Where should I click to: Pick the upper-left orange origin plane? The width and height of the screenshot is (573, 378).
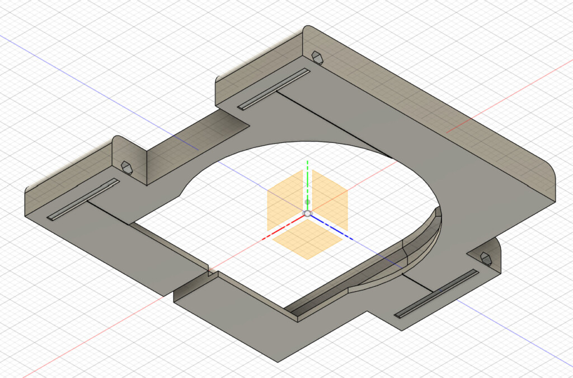tap(286, 199)
